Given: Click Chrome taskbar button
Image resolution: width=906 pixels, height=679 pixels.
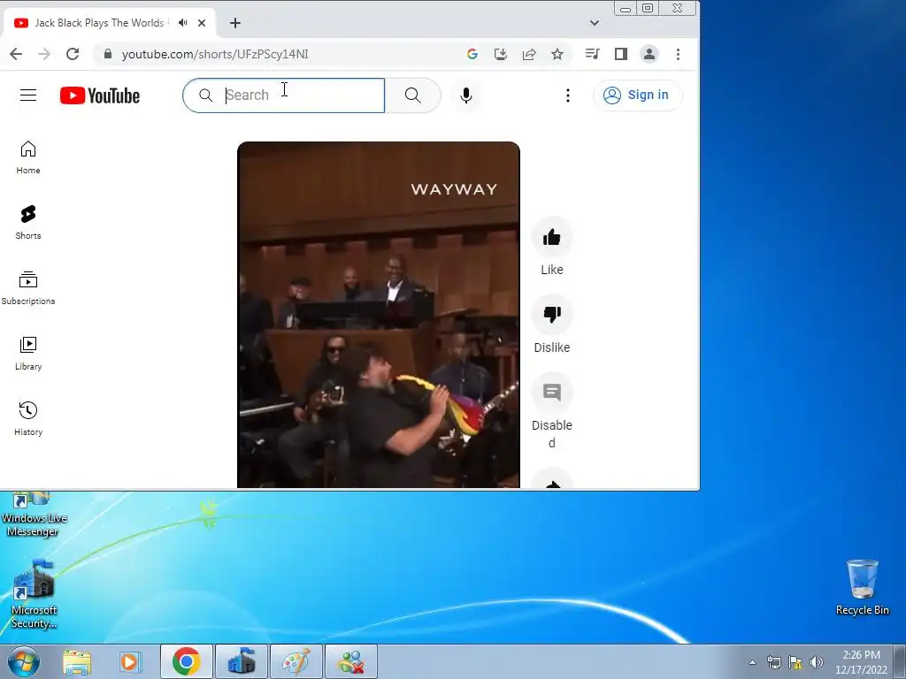Looking at the screenshot, I should click(187, 661).
